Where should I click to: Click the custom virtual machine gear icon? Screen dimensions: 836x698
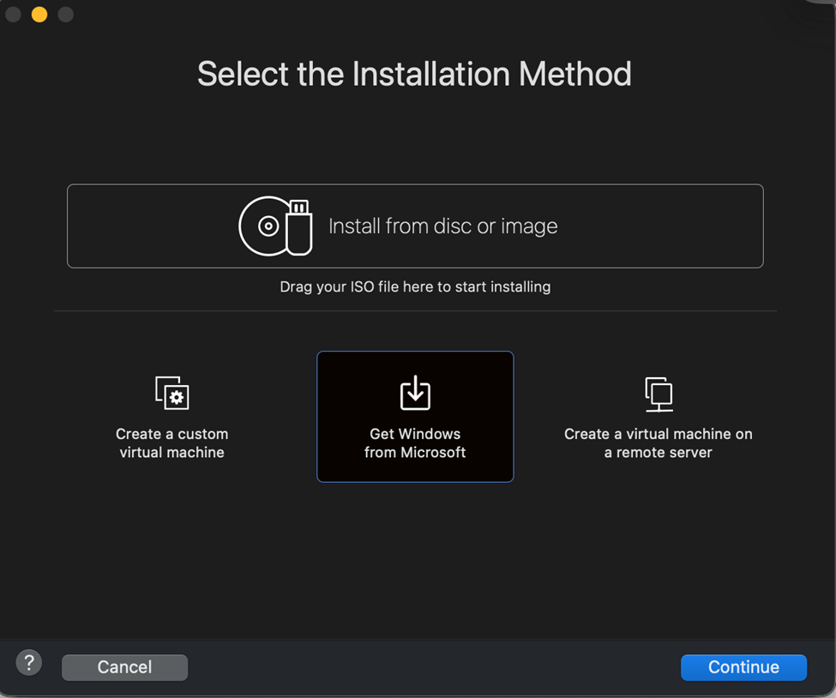[x=172, y=393]
